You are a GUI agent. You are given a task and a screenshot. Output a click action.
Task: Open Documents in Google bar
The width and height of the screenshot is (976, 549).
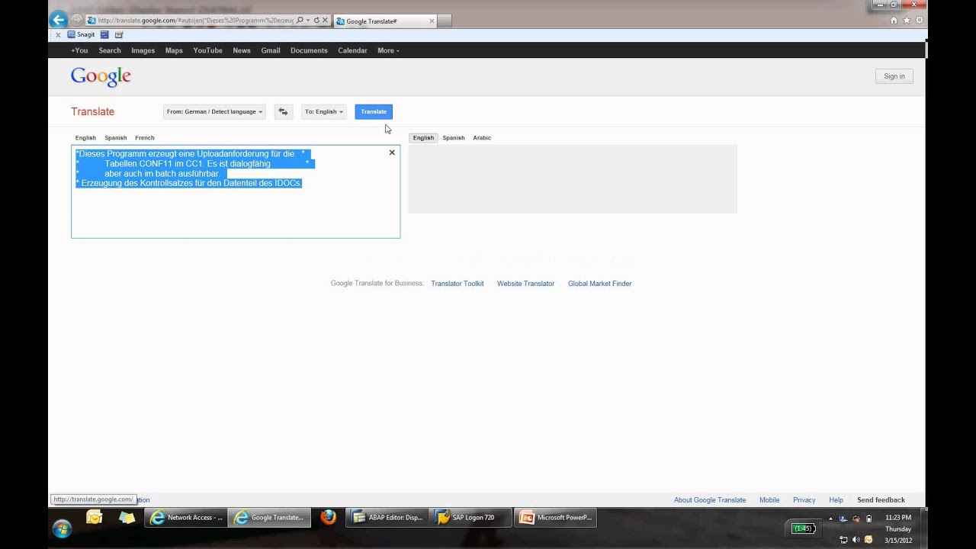click(x=309, y=50)
